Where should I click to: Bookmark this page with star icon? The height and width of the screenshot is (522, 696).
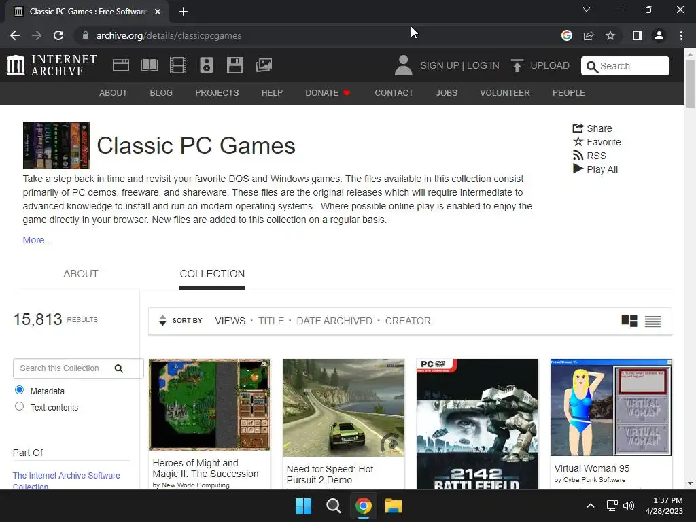coord(610,35)
